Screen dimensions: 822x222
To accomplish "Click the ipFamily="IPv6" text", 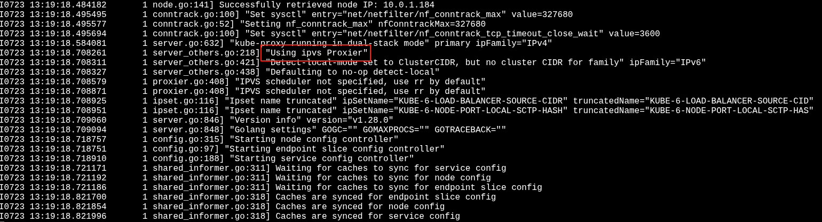I will click(667, 62).
